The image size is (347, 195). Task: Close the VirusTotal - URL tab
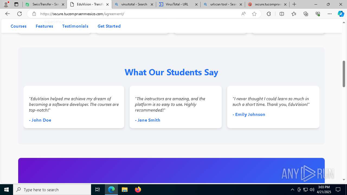196,4
